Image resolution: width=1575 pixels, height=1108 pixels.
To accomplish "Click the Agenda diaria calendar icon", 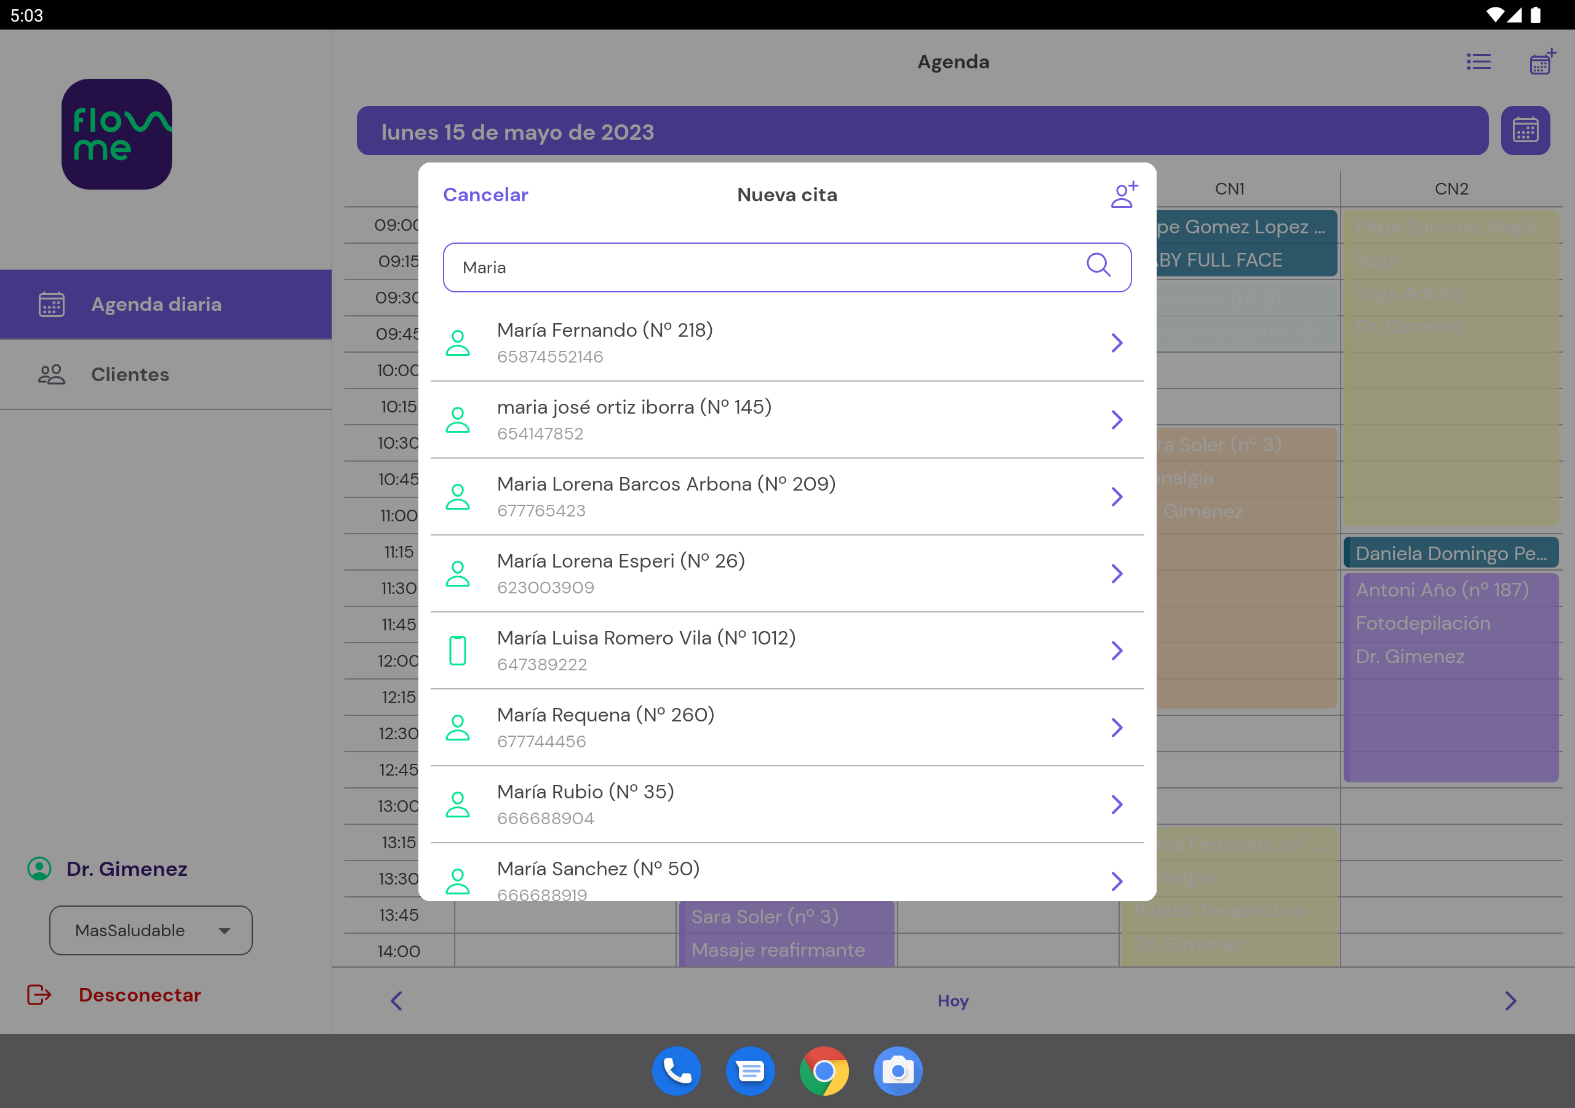I will click(52, 304).
